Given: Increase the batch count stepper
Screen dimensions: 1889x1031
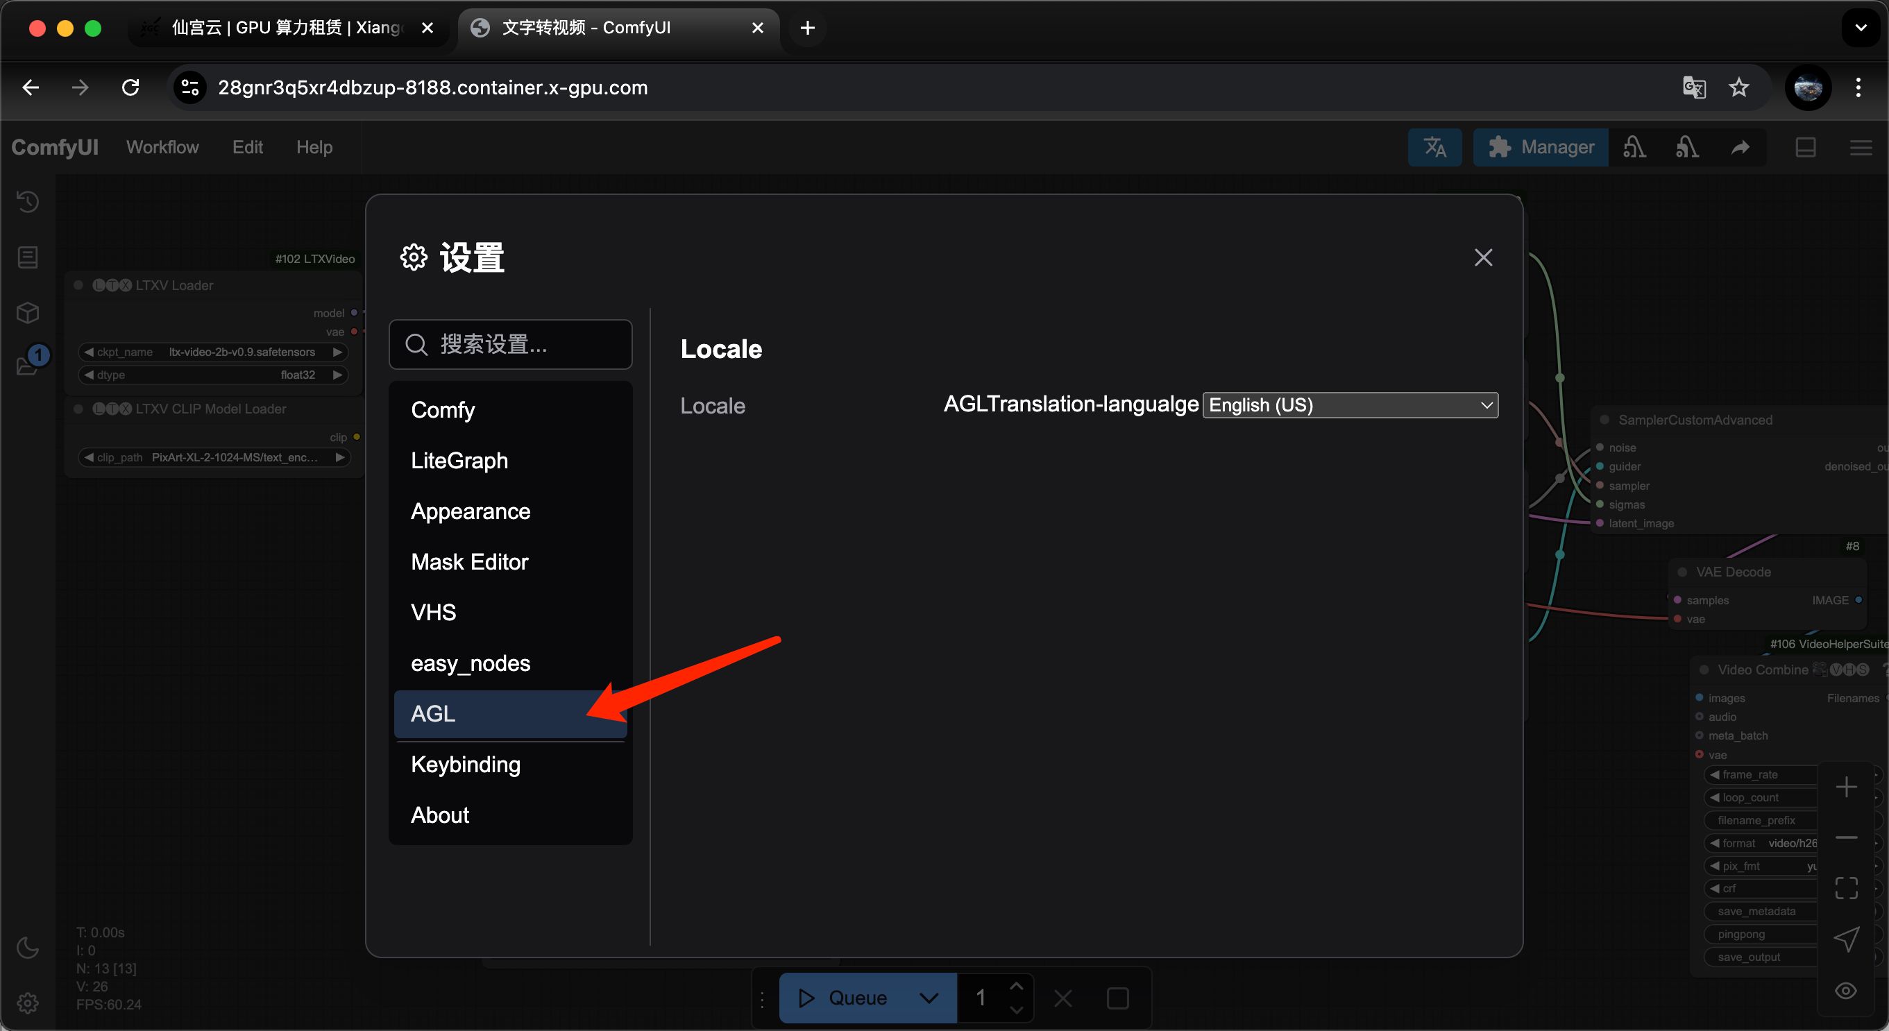Looking at the screenshot, I should pyautogui.click(x=1017, y=987).
